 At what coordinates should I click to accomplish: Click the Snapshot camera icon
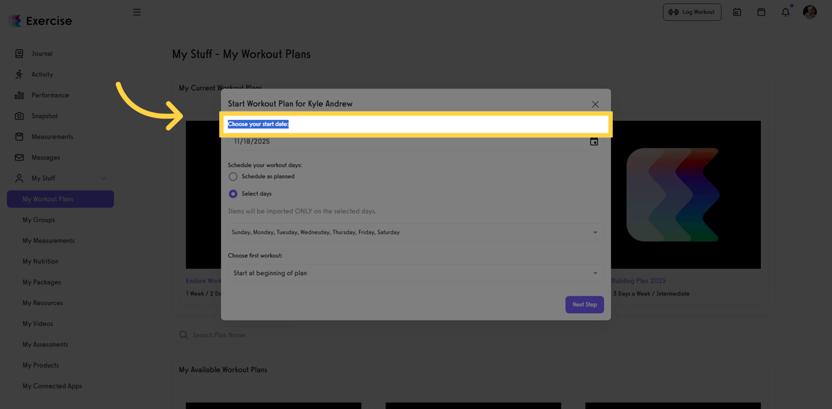(x=20, y=116)
